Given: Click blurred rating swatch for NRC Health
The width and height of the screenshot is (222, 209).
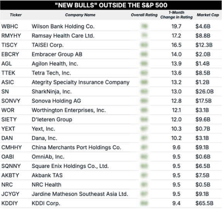Looking at the screenshot, I should [144, 185].
